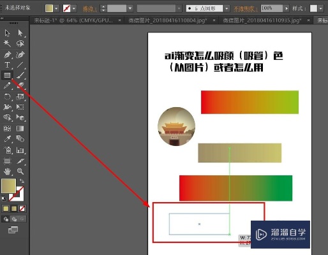The height and width of the screenshot is (255, 328).
Task: Set paint mode to solid Color
Action: click(x=6, y=208)
